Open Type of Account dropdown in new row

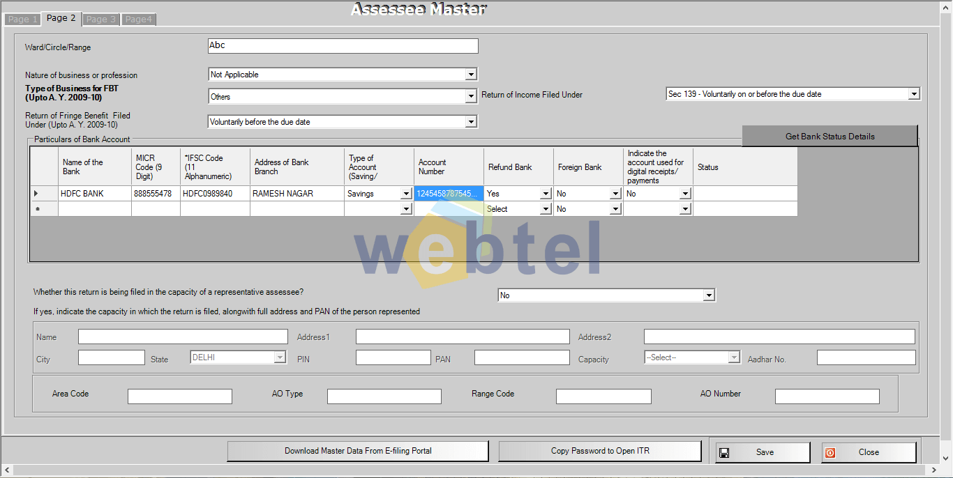(406, 209)
